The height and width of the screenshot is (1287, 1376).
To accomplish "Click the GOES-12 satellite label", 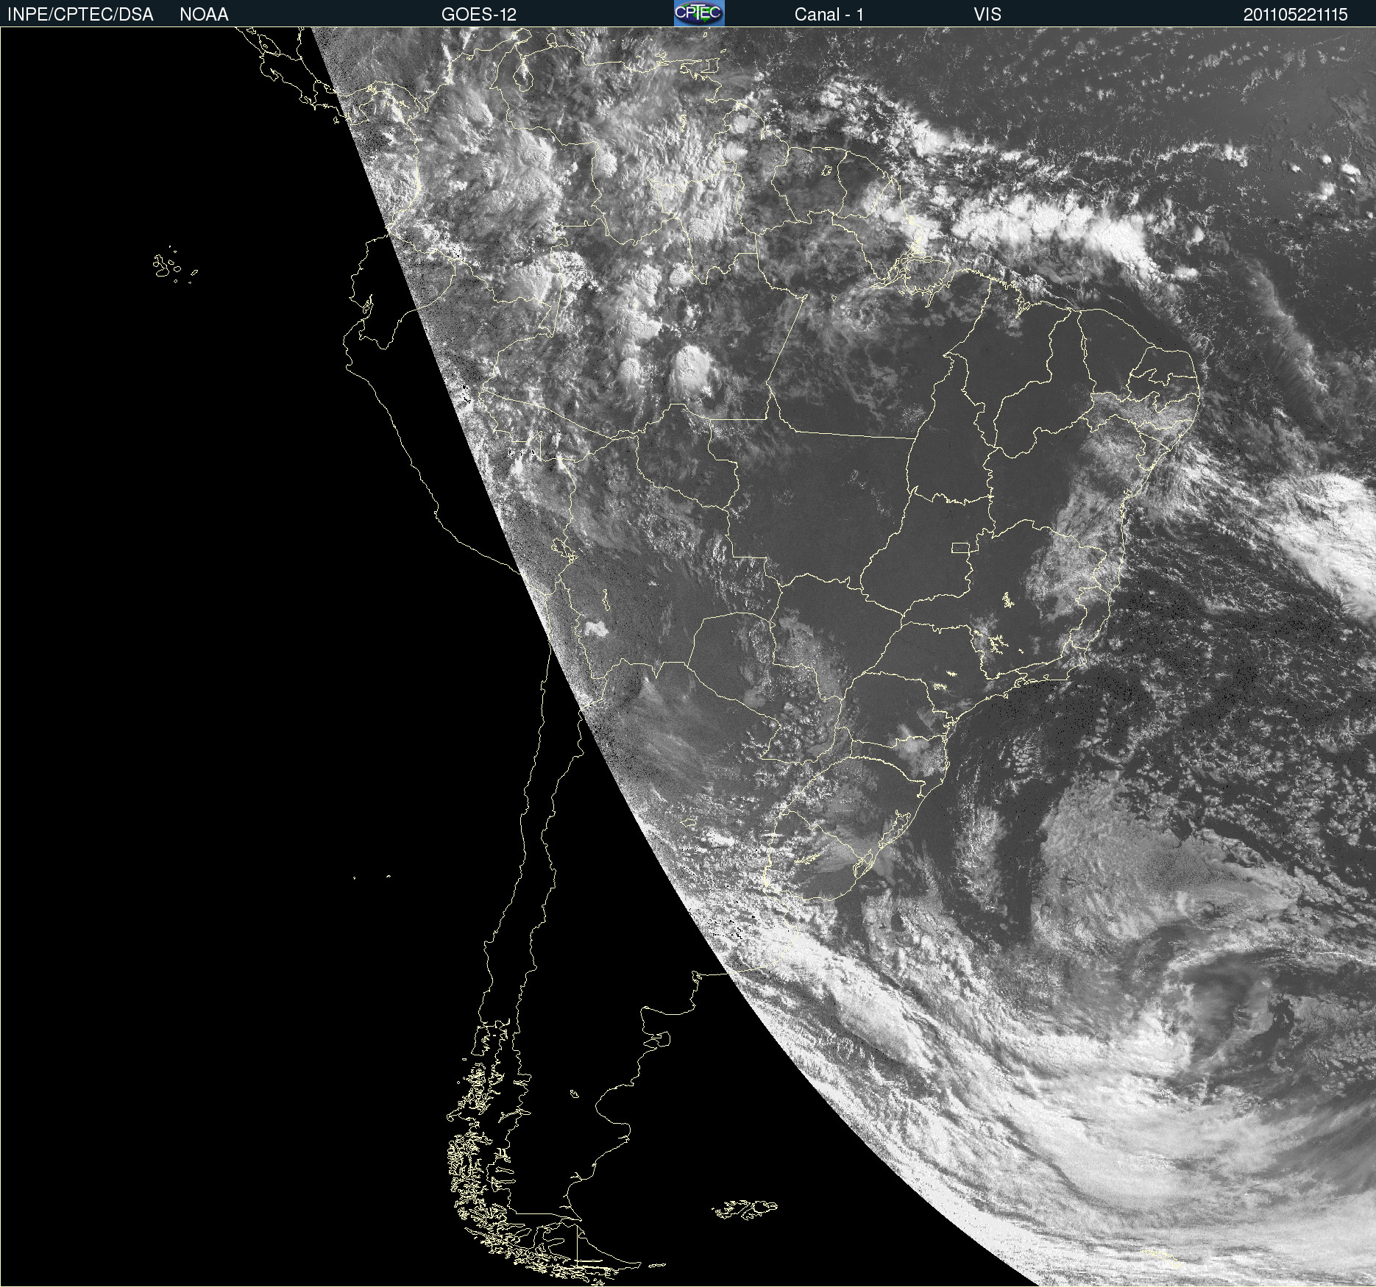I will click(x=479, y=15).
